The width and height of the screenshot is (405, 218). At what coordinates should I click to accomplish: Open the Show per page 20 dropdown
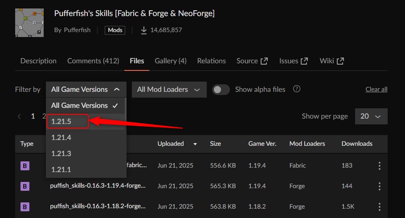tap(371, 116)
